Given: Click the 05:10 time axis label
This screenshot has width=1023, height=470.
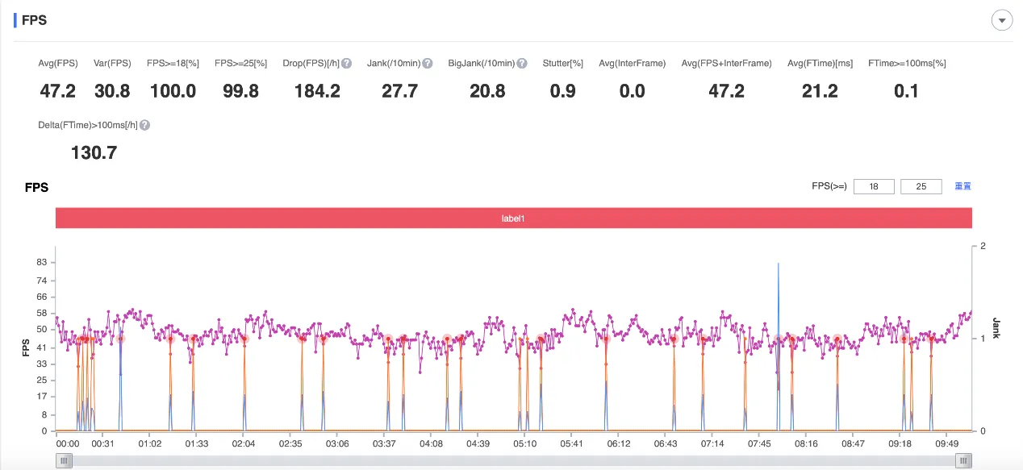Looking at the screenshot, I should click(525, 443).
